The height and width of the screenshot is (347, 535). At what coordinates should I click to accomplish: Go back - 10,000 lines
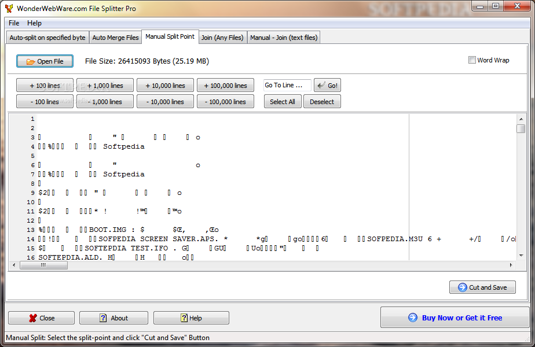point(165,102)
